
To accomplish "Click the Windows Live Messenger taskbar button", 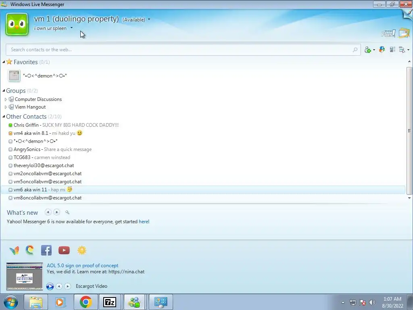I will pyautogui.click(x=134, y=302).
